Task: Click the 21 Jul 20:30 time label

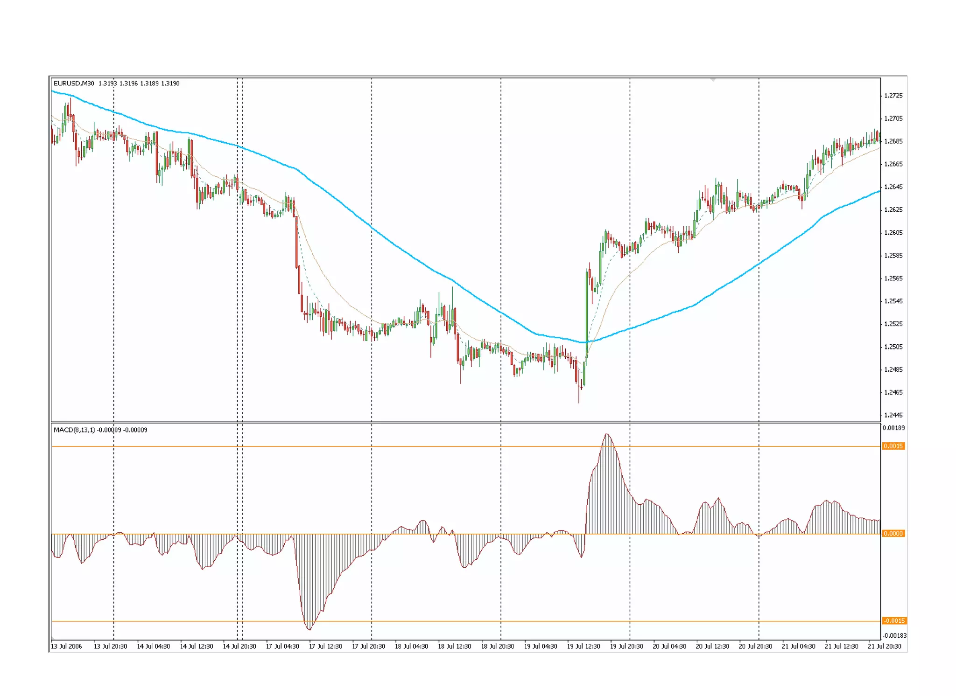Action: click(x=884, y=646)
